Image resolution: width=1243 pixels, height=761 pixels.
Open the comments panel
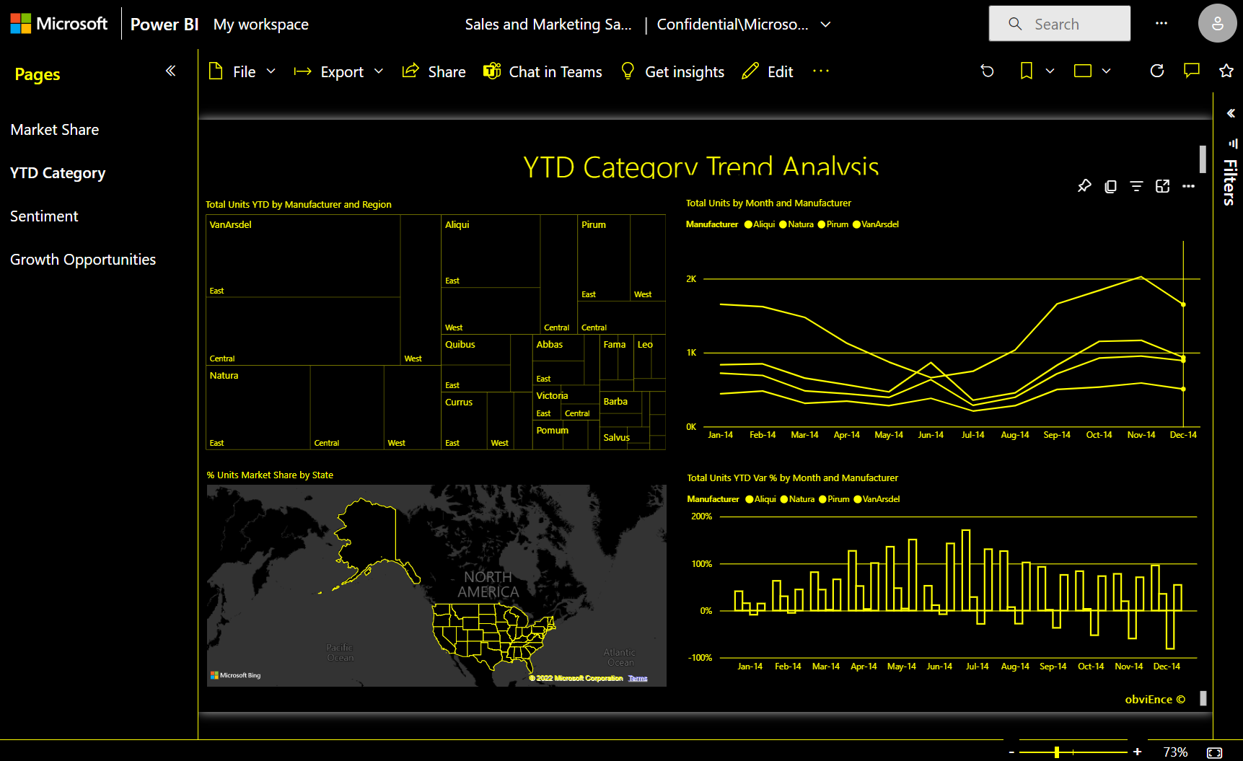tap(1191, 71)
